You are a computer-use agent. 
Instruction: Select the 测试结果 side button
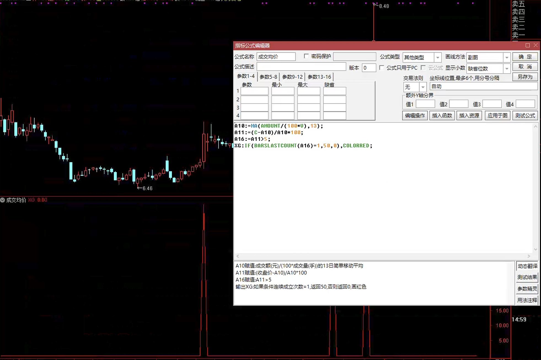(x=527, y=277)
